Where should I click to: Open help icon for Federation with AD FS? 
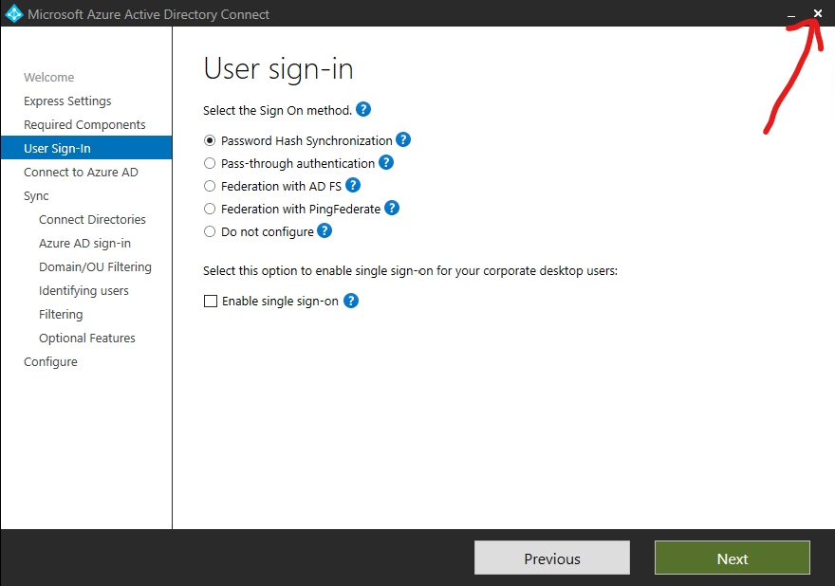coord(353,185)
